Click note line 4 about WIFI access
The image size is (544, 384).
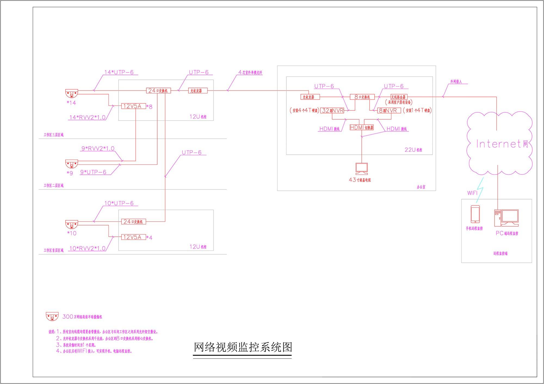point(94,351)
